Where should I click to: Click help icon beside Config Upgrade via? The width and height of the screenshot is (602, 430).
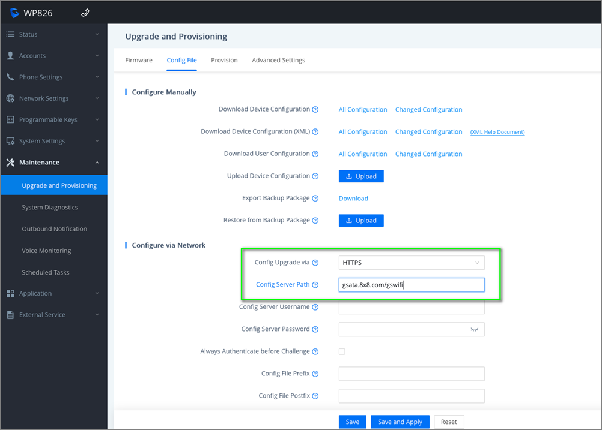click(315, 263)
